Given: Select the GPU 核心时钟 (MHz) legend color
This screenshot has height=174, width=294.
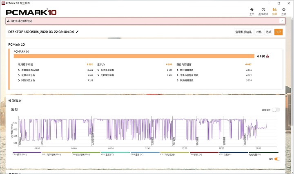Looking at the screenshot, I should [86, 152].
